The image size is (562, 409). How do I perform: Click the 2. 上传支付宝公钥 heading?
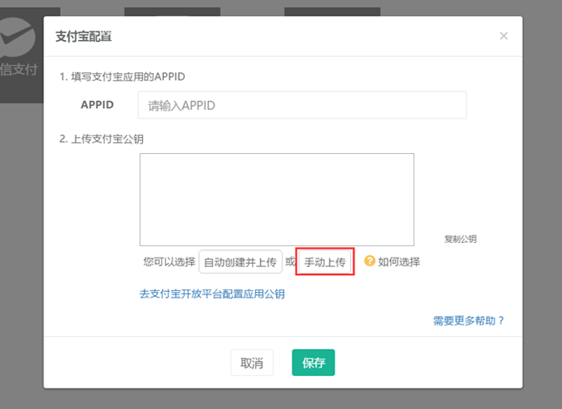point(101,139)
